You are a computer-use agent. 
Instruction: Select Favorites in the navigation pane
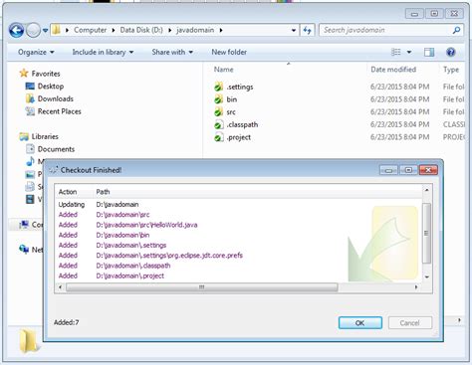(x=46, y=74)
